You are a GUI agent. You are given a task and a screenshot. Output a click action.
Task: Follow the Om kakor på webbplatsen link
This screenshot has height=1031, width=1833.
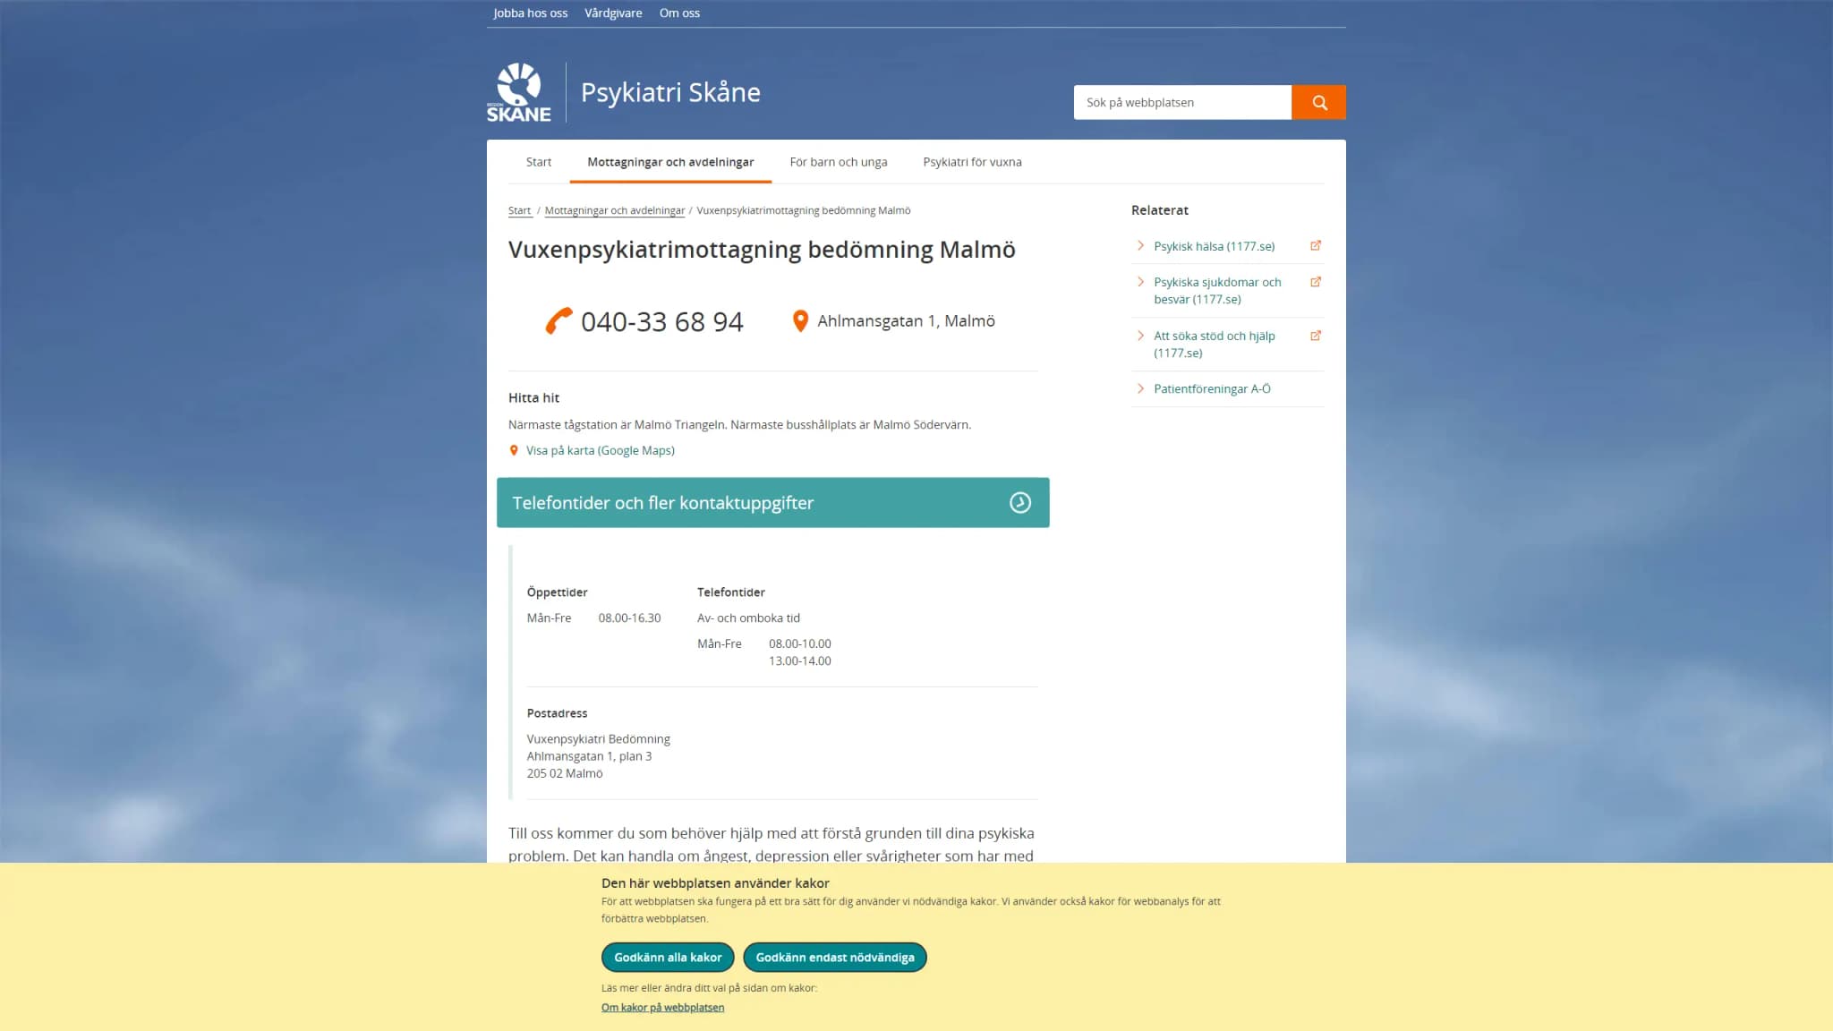pyautogui.click(x=662, y=1007)
